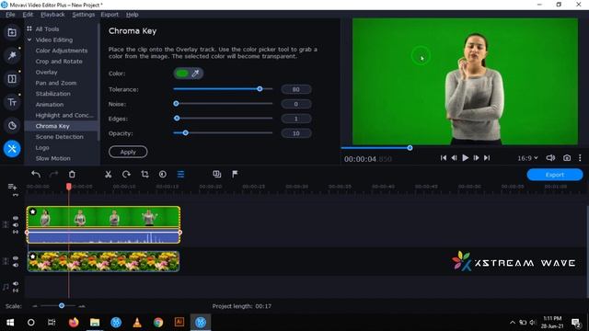The width and height of the screenshot is (589, 331).
Task: Toggle the audio track mute icon
Action: [x=16, y=284]
